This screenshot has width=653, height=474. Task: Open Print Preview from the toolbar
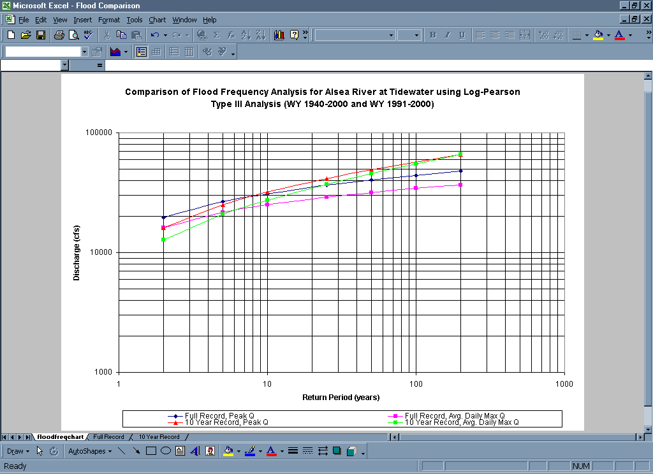tap(73, 35)
